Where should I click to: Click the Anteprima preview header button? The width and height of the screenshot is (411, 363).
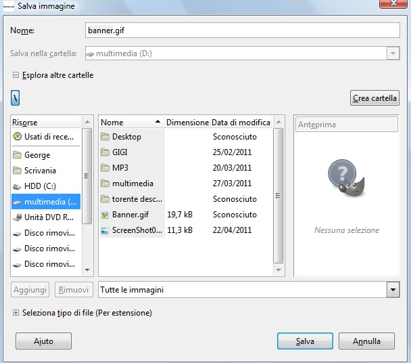click(x=347, y=124)
